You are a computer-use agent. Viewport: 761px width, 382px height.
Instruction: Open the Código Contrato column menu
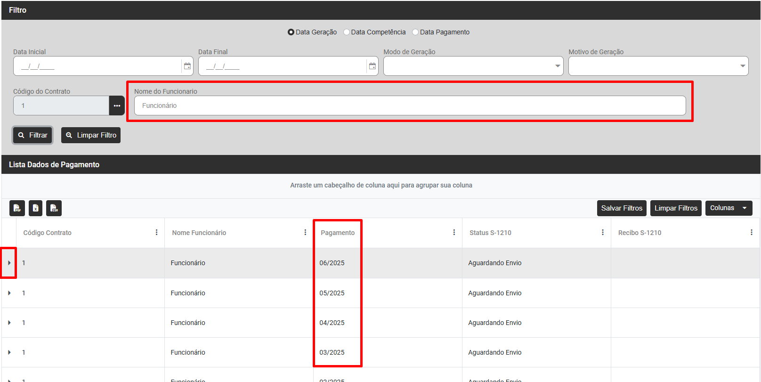(x=156, y=232)
